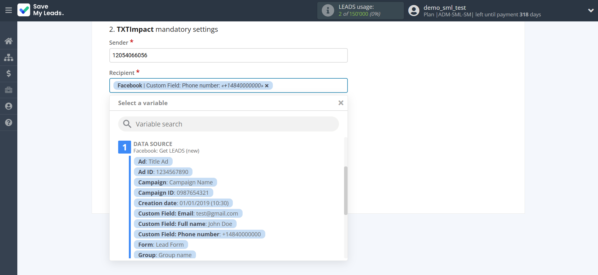The image size is (598, 275).
Task: Click the variable search magnifier icon
Action: (x=127, y=124)
